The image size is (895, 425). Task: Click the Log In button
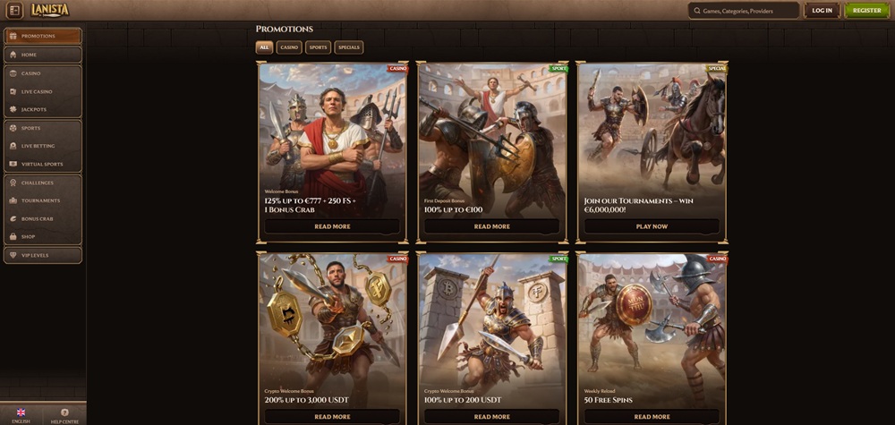[822, 11]
